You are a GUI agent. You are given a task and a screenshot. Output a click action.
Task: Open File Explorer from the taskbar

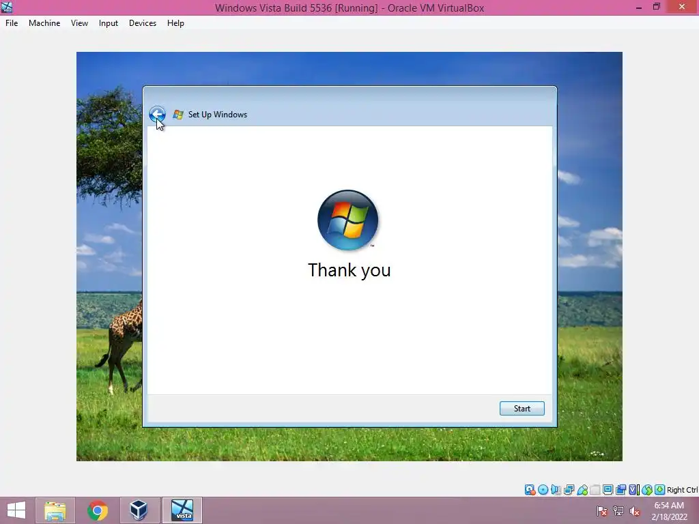pos(55,510)
